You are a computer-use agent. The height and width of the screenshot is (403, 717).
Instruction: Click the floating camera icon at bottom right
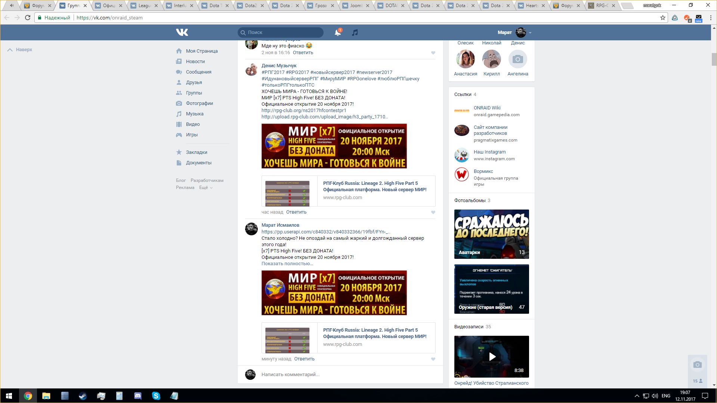click(x=697, y=365)
